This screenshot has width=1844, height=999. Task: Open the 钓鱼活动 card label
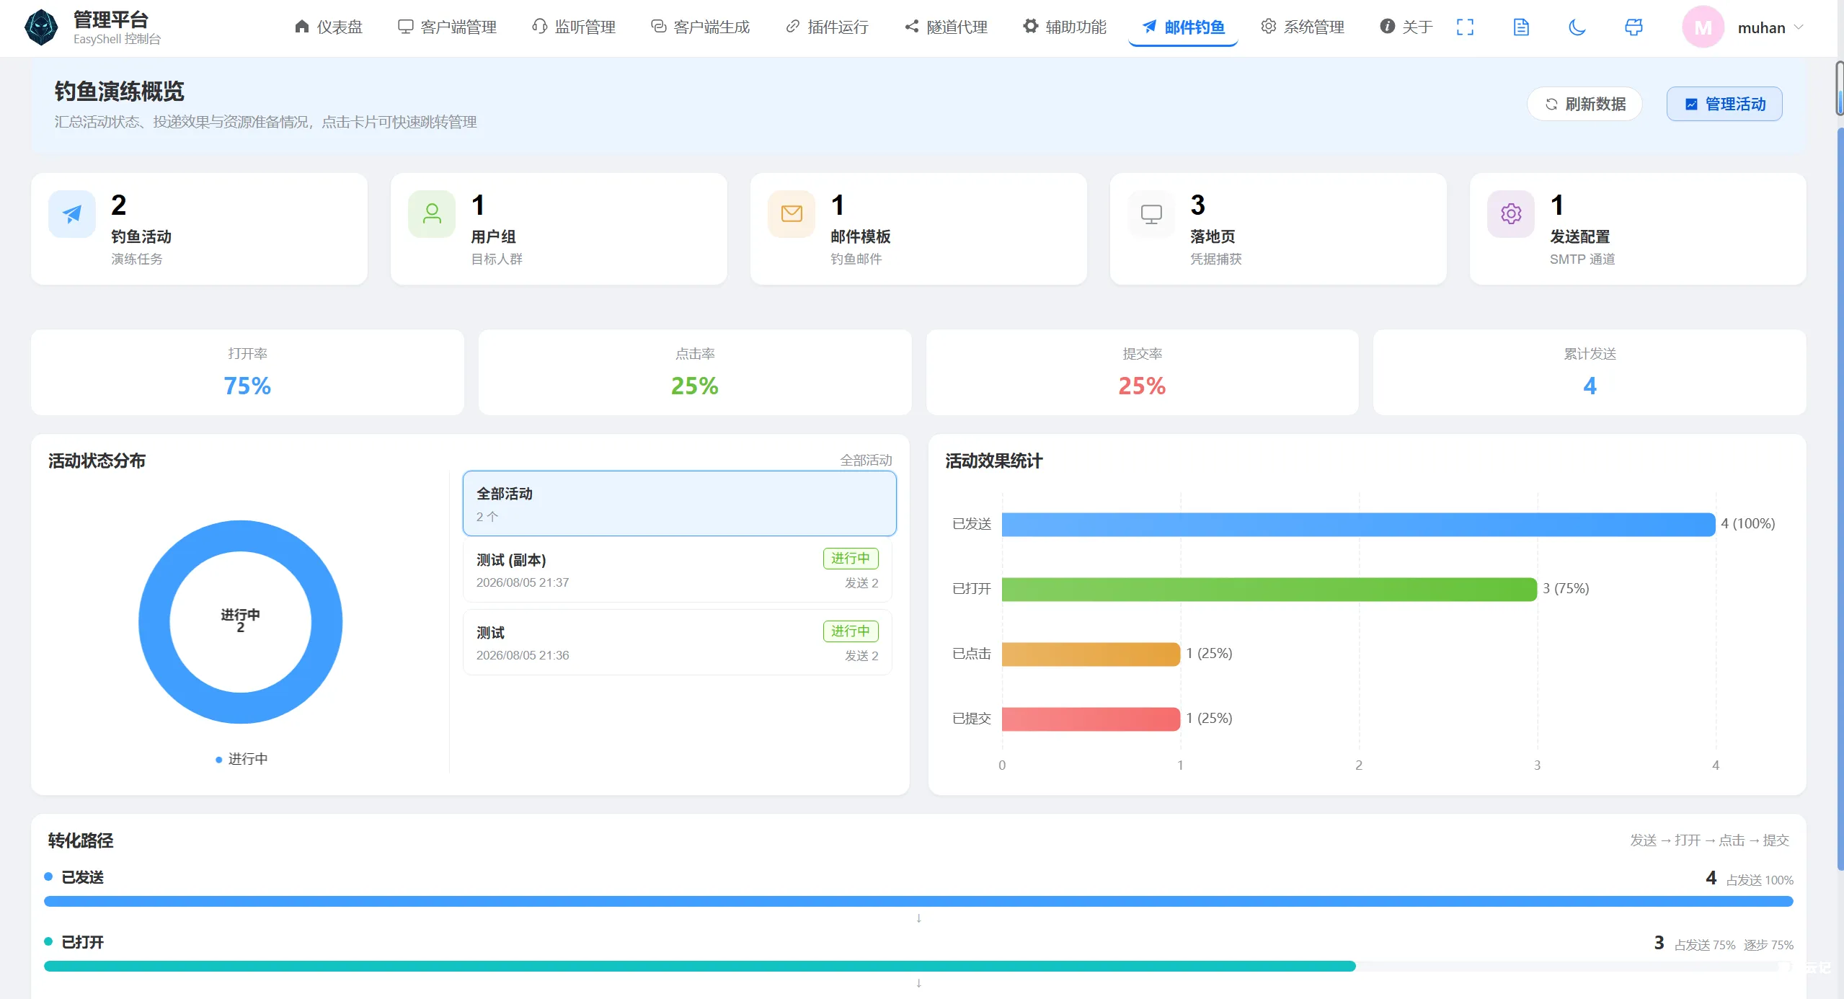(141, 236)
